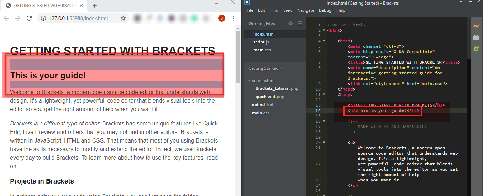Bookmark this page with the star icon
The width and height of the screenshot is (483, 196).
click(x=123, y=18)
